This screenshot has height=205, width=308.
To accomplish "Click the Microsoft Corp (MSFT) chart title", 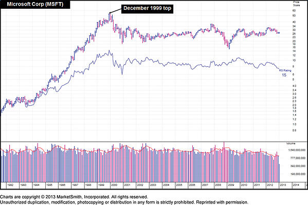I will click(x=35, y=4).
